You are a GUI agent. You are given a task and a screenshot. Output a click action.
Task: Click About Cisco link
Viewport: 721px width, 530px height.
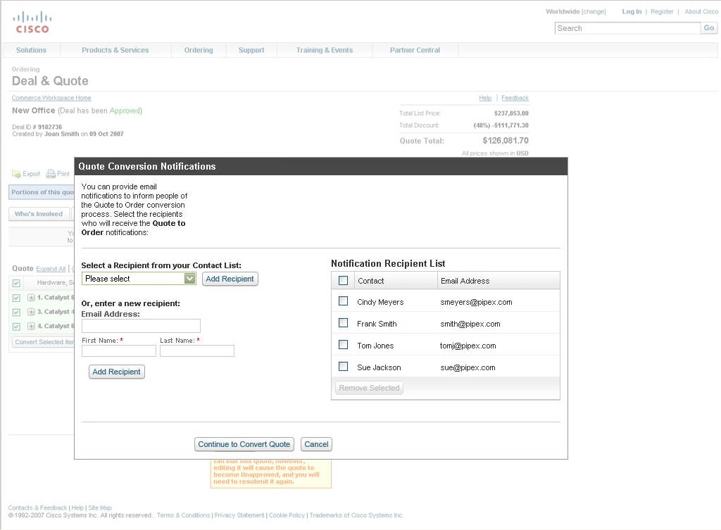(x=701, y=11)
